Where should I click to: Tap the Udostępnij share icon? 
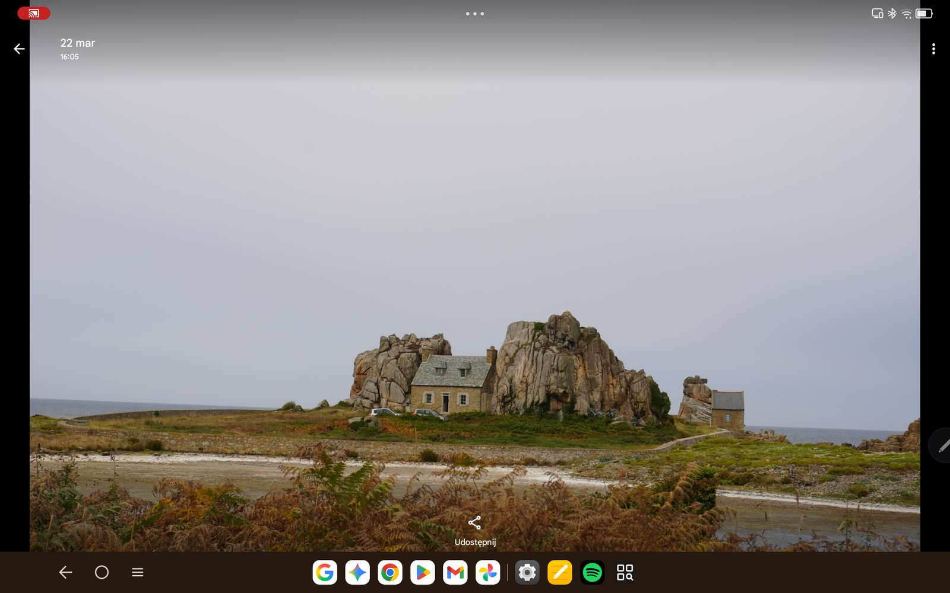tap(474, 522)
